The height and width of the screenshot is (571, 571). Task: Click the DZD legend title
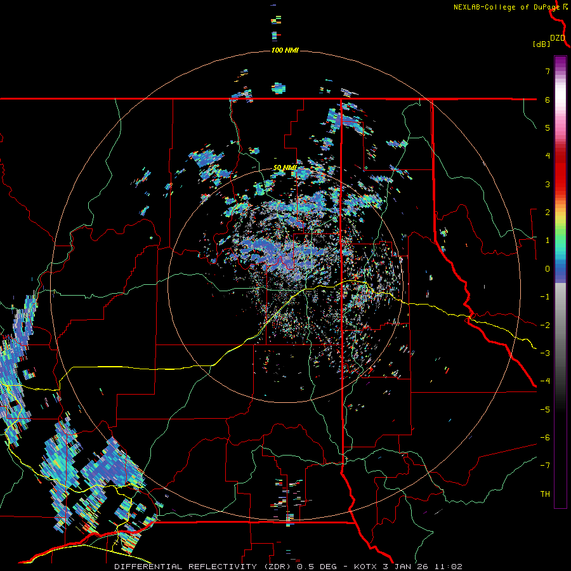[558, 38]
